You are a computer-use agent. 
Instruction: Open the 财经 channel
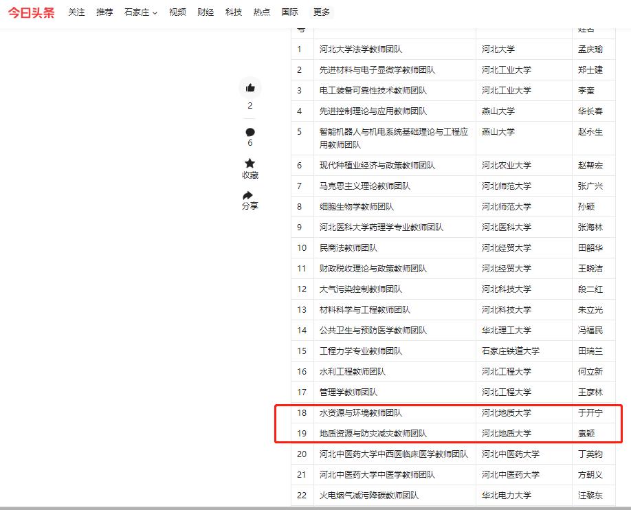(206, 12)
